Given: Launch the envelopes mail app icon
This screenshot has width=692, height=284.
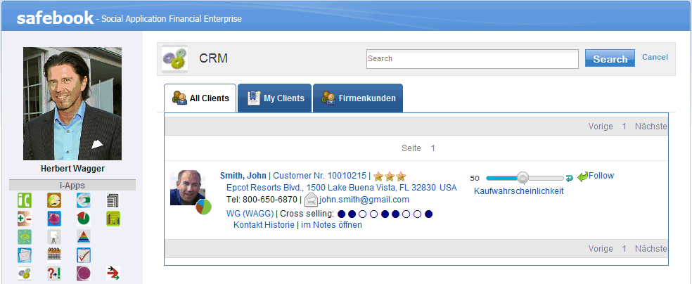Looking at the screenshot, I should pyautogui.click(x=25, y=254).
